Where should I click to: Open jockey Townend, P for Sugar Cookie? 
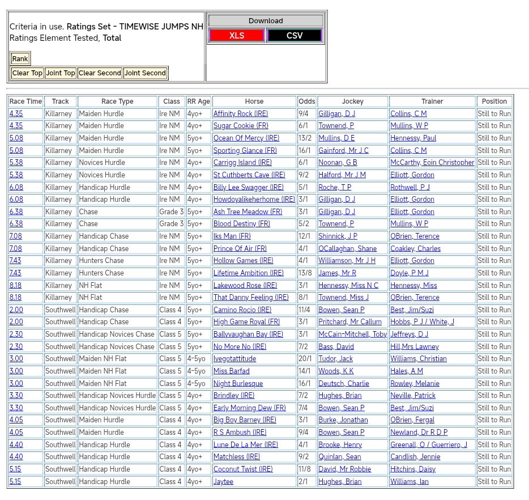(x=336, y=126)
